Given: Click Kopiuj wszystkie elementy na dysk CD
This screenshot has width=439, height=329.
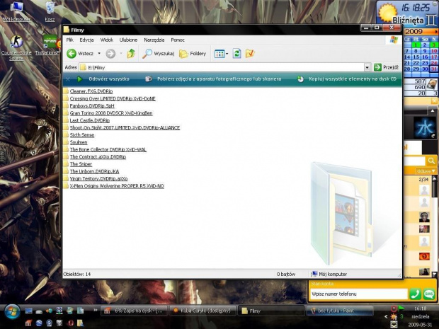Looking at the screenshot, I should tap(352, 79).
